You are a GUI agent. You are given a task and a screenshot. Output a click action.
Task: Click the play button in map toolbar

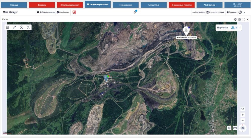point(22,27)
